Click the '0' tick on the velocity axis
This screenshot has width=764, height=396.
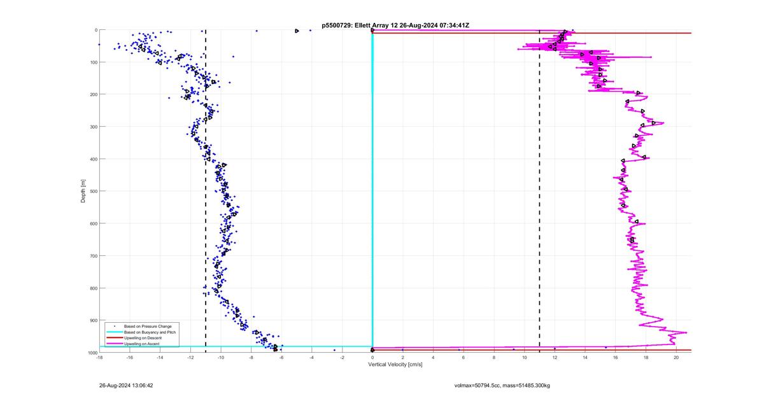point(372,358)
